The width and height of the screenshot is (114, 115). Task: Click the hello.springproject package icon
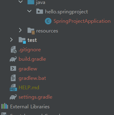click(40, 11)
